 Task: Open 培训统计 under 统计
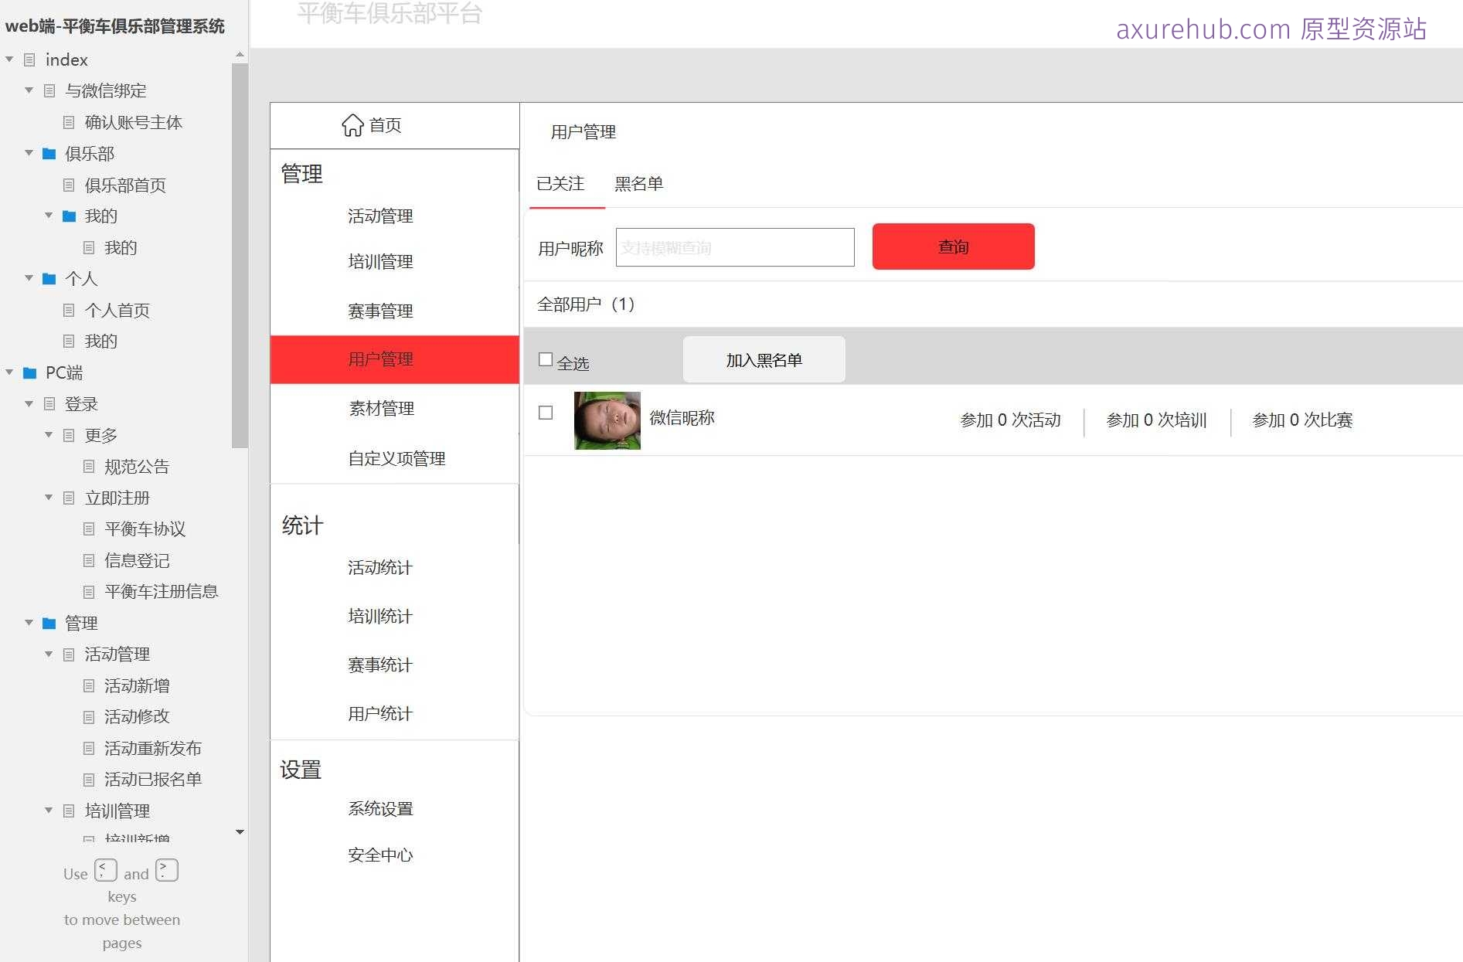(x=380, y=617)
